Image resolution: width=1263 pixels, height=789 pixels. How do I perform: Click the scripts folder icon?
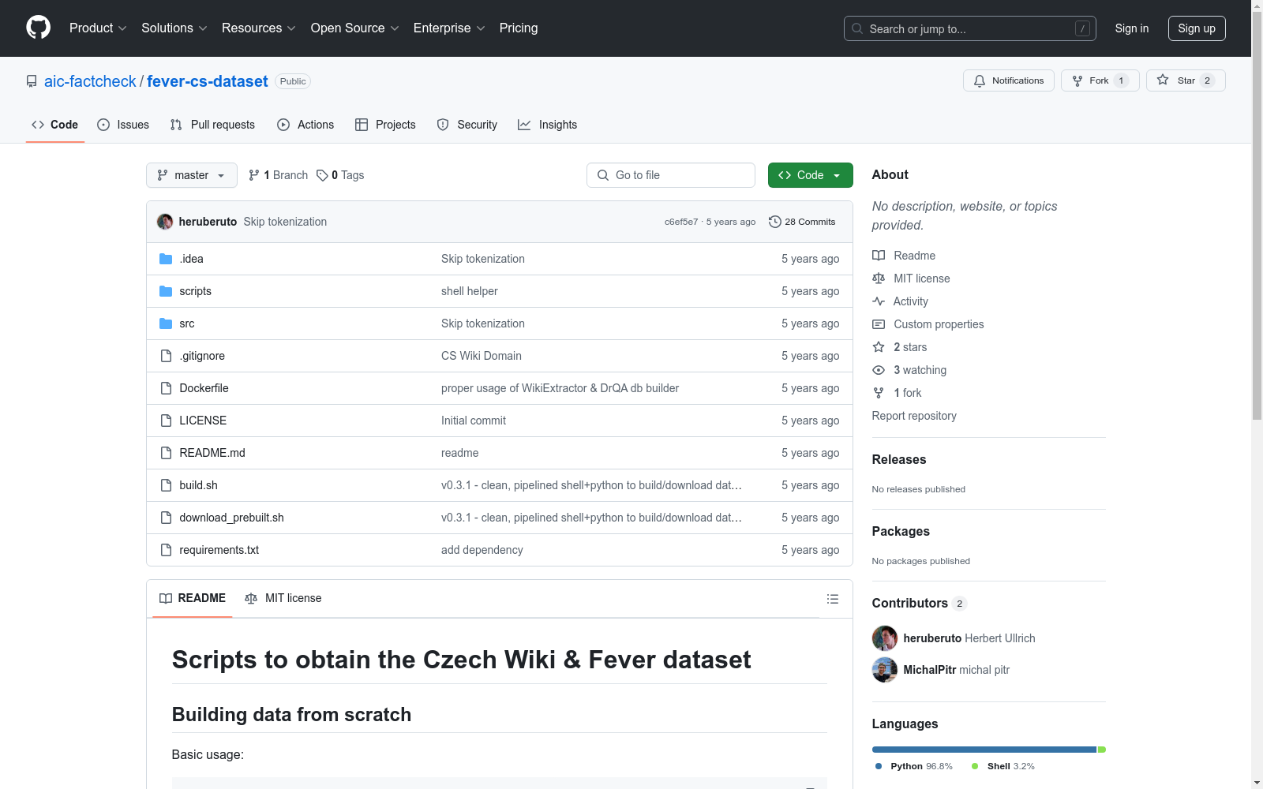[166, 291]
